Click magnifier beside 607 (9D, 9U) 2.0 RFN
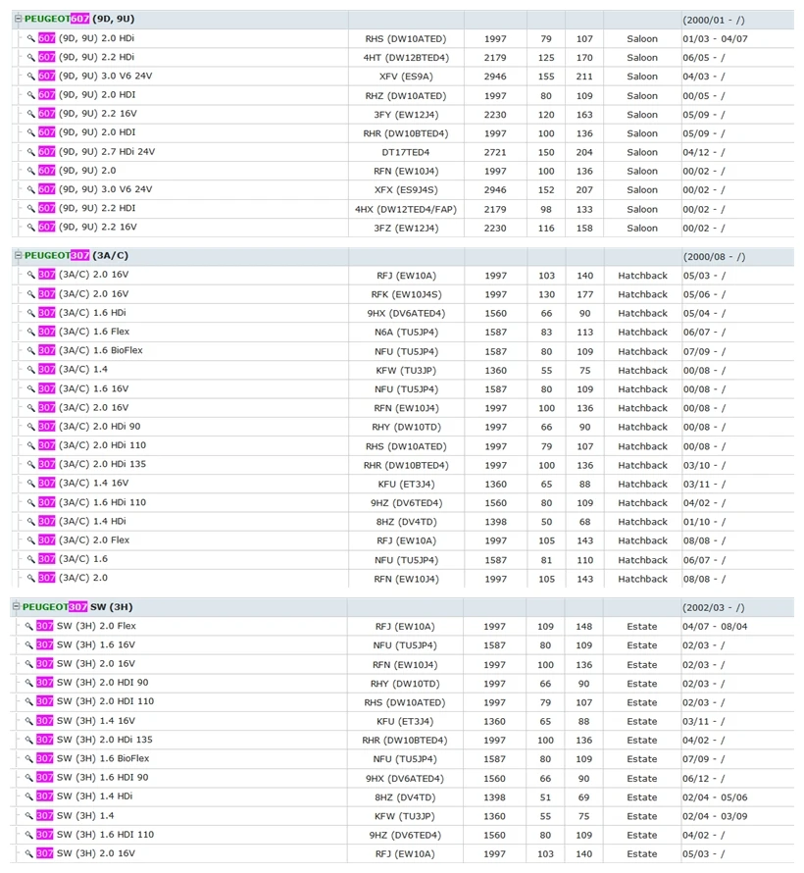Viewport: 804px width, 873px height. [30, 171]
